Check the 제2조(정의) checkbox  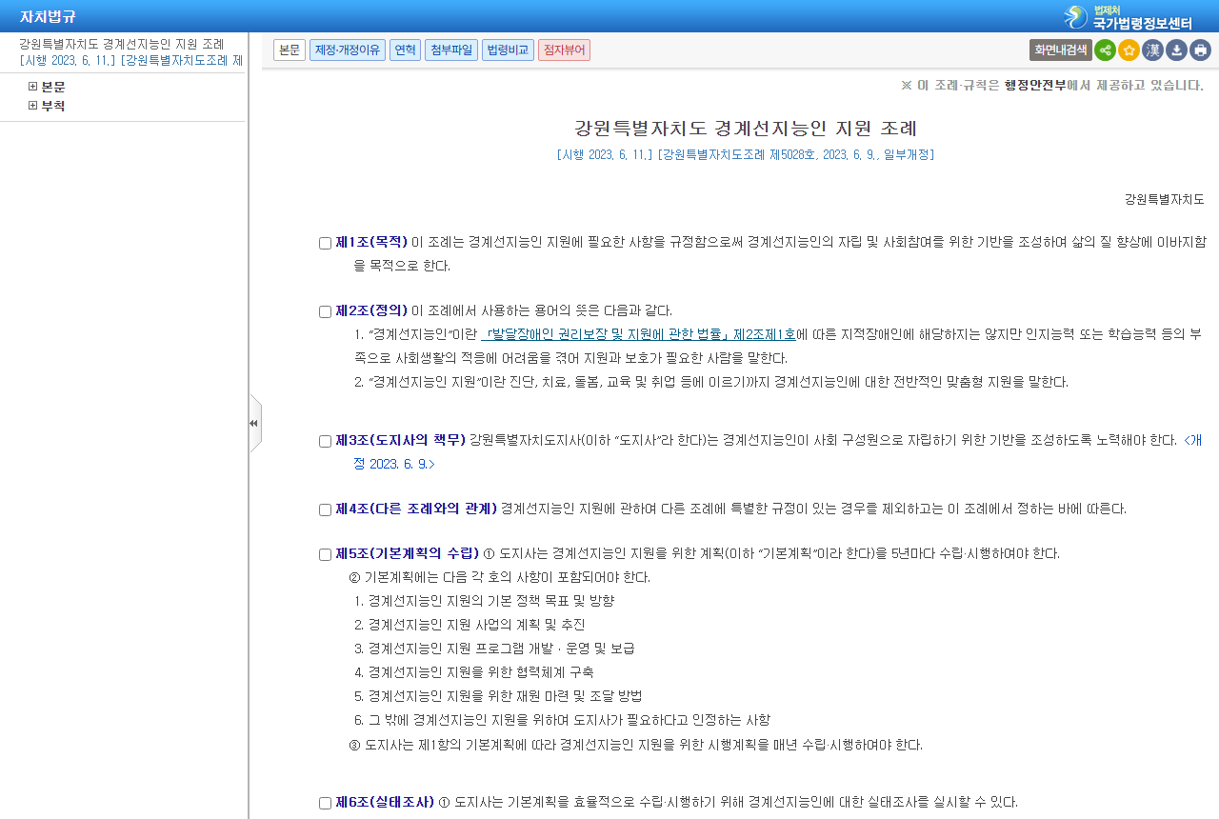point(325,311)
